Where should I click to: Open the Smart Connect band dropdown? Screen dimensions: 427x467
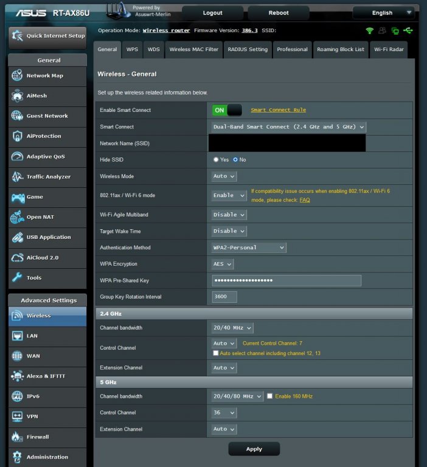(288, 127)
